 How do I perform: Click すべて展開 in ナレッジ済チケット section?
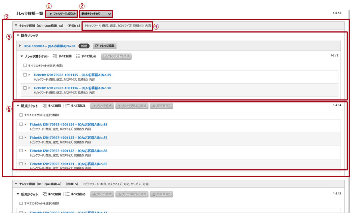[62, 56]
